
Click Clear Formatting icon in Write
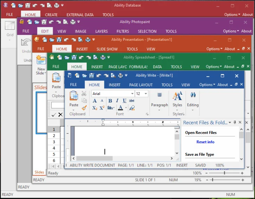pos(132,108)
